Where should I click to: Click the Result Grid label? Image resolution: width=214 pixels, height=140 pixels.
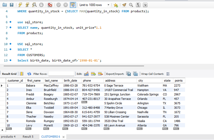pos(9,74)
